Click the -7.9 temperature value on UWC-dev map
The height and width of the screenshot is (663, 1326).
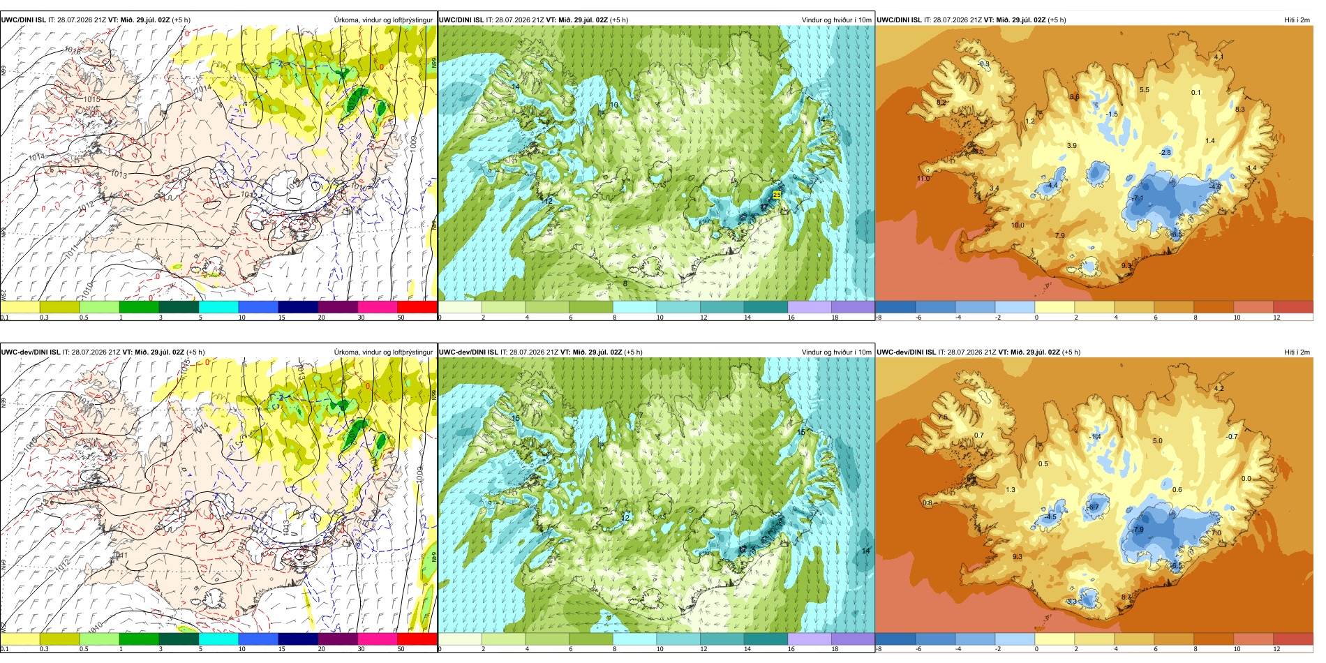click(1138, 530)
